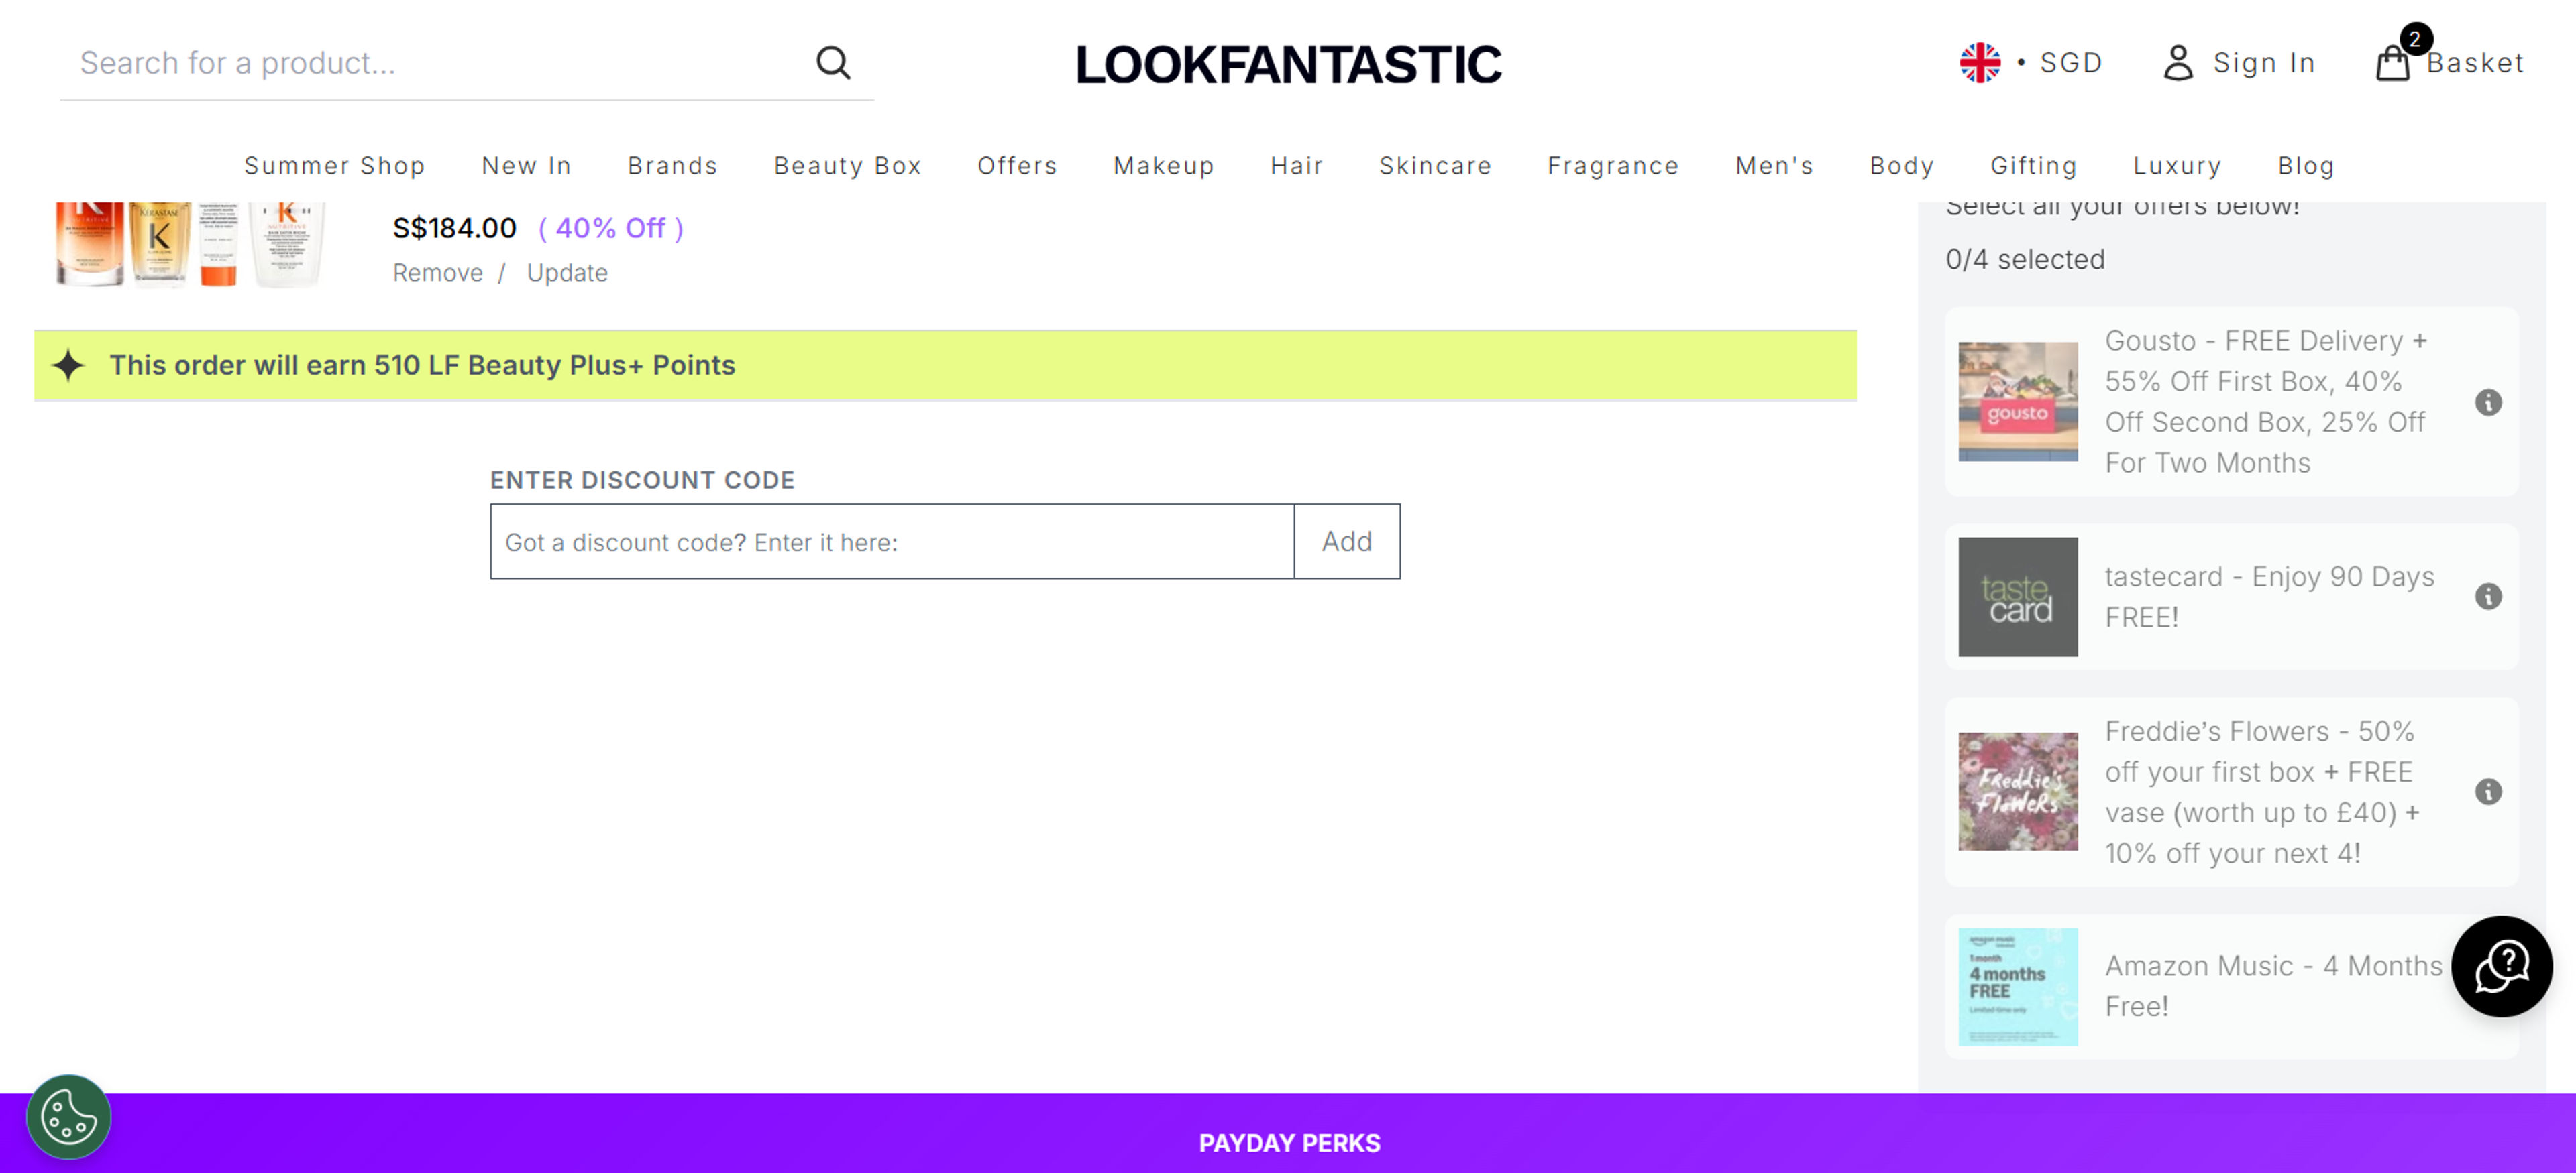Open the Blog menu
2576x1173 pixels.
pos(2306,166)
